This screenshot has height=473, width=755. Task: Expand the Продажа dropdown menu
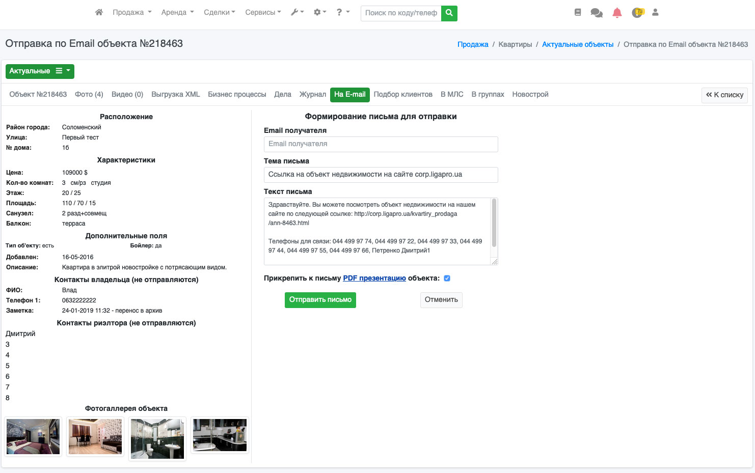pos(132,12)
